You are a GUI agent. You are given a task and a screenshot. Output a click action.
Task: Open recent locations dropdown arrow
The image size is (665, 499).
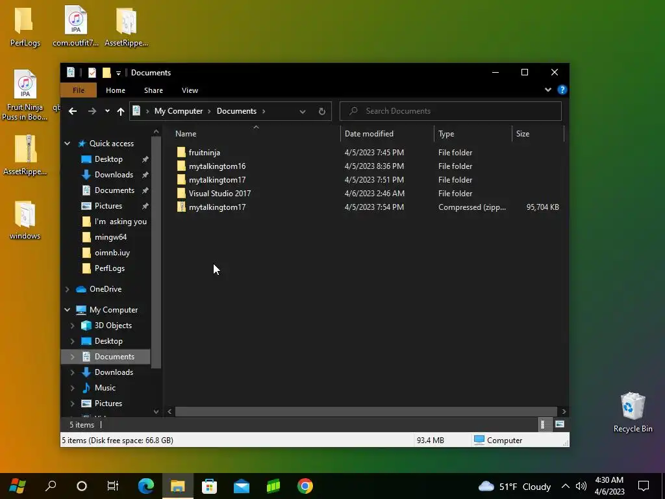(x=107, y=111)
